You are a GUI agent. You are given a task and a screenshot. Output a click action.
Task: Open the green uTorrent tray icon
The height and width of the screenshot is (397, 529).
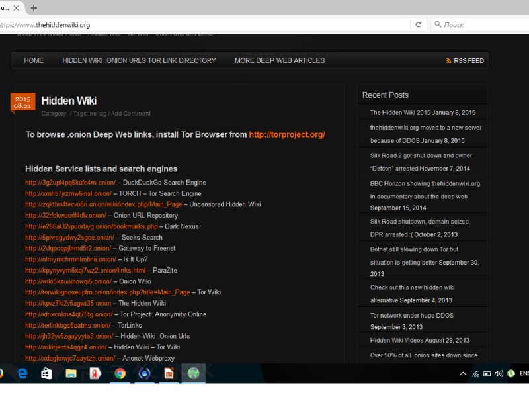pyautogui.click(x=511, y=373)
